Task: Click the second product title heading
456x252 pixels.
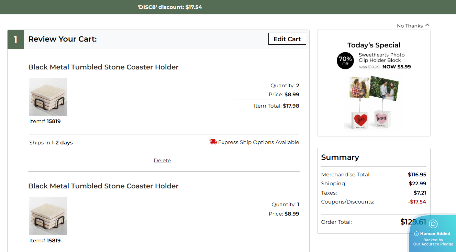Action: tap(103, 186)
